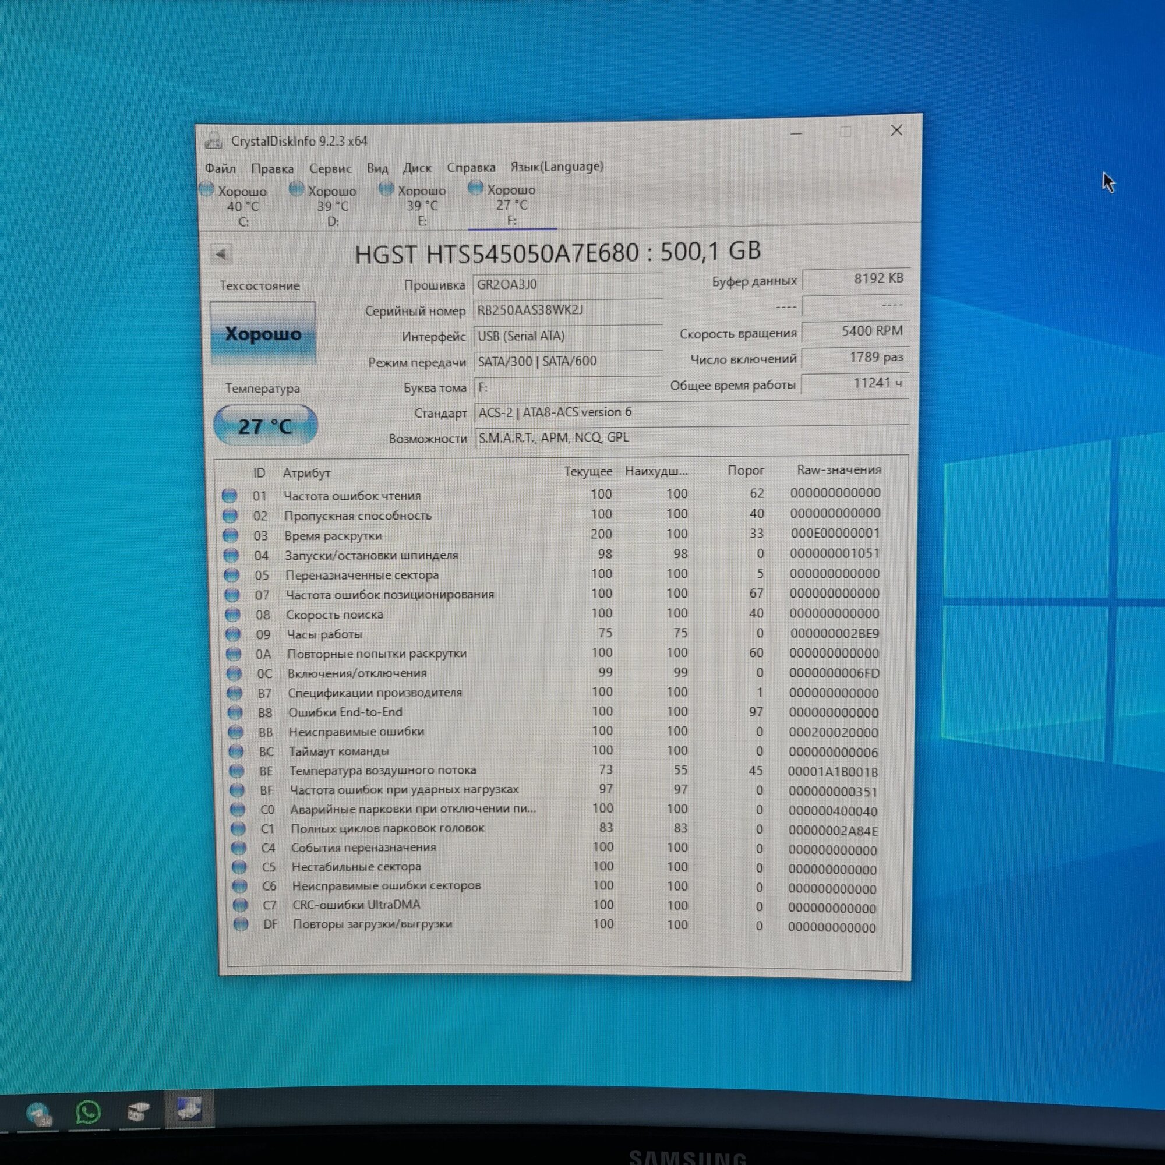The width and height of the screenshot is (1165, 1165).
Task: Open the Сервис menu
Action: (330, 168)
